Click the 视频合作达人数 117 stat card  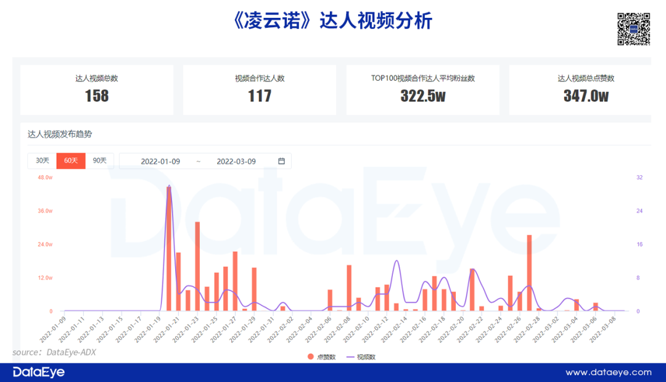point(260,89)
